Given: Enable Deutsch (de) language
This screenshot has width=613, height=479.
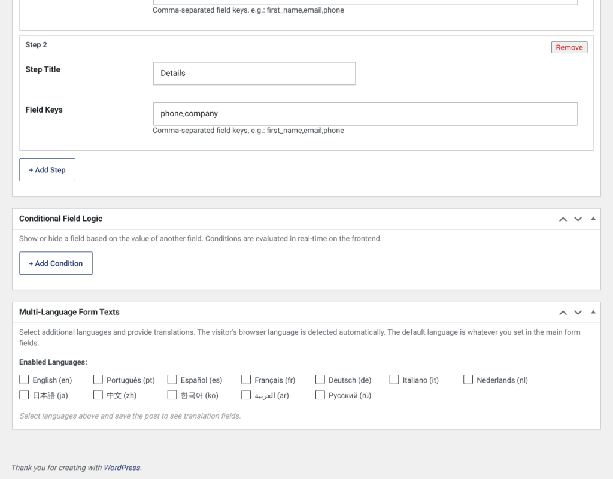Looking at the screenshot, I should tap(320, 380).
